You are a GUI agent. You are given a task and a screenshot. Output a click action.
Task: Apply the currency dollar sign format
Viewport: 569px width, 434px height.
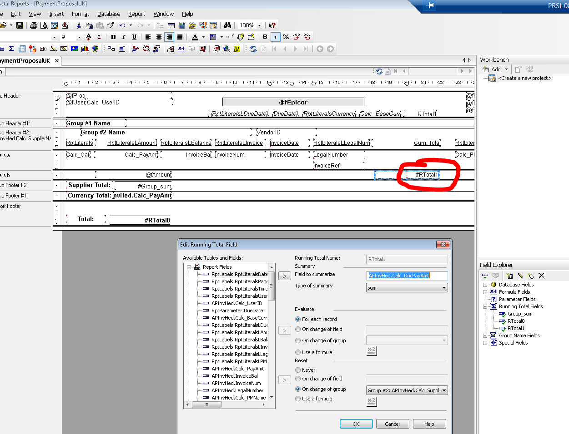click(x=265, y=37)
